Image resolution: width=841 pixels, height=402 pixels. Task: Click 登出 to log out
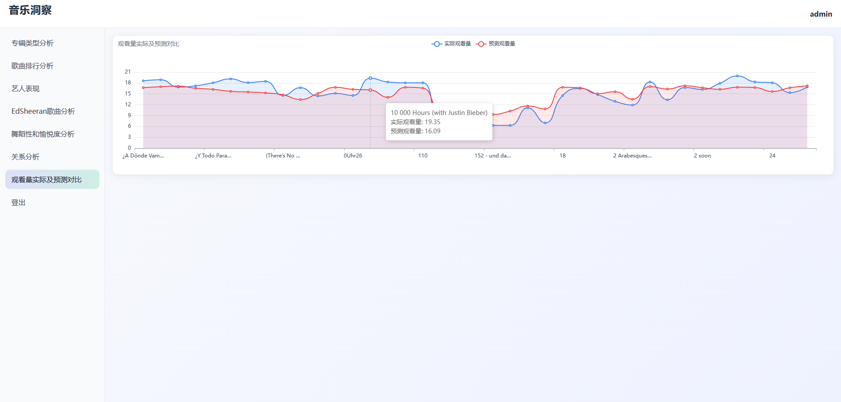tap(18, 202)
